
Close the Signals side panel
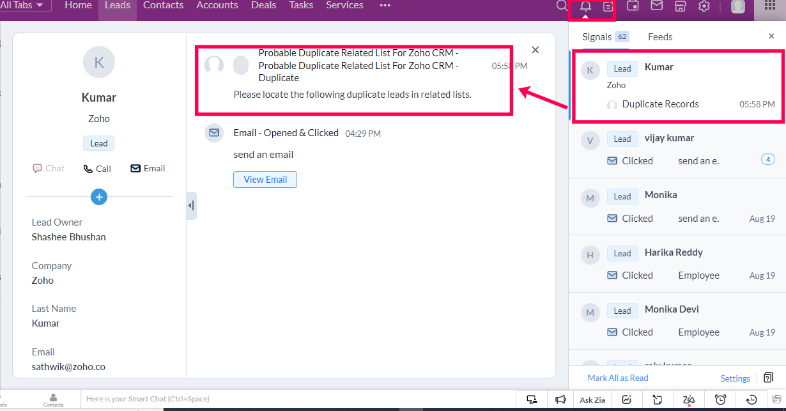point(771,36)
